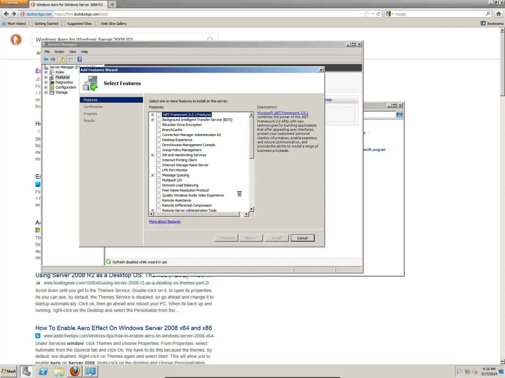Expand the Features node in the Server Manager tree
505x378 pixels.
click(x=46, y=77)
